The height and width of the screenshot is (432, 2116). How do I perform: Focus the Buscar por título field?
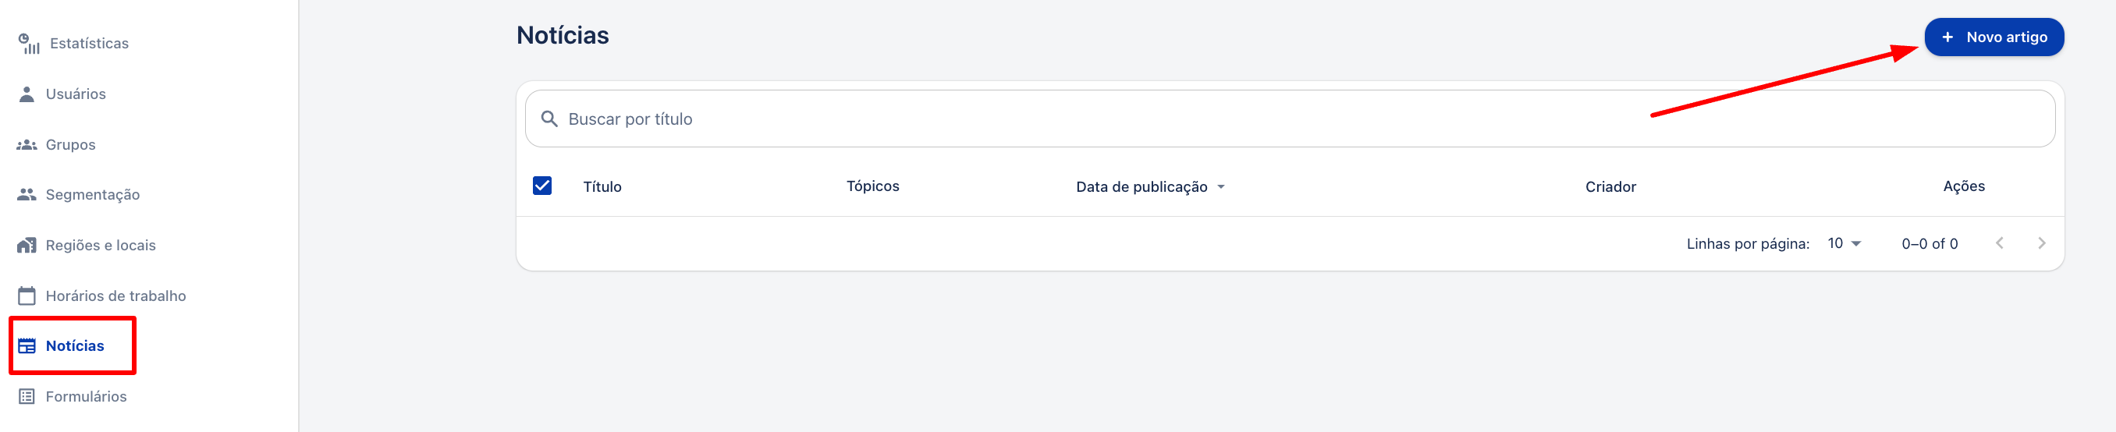pyautogui.click(x=1290, y=119)
